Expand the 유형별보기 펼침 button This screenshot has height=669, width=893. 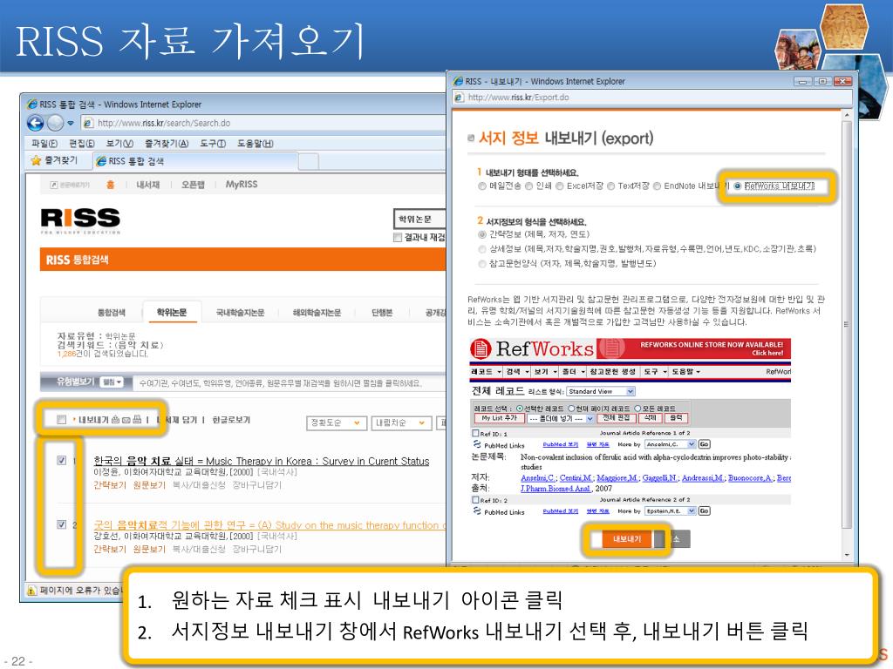click(112, 382)
